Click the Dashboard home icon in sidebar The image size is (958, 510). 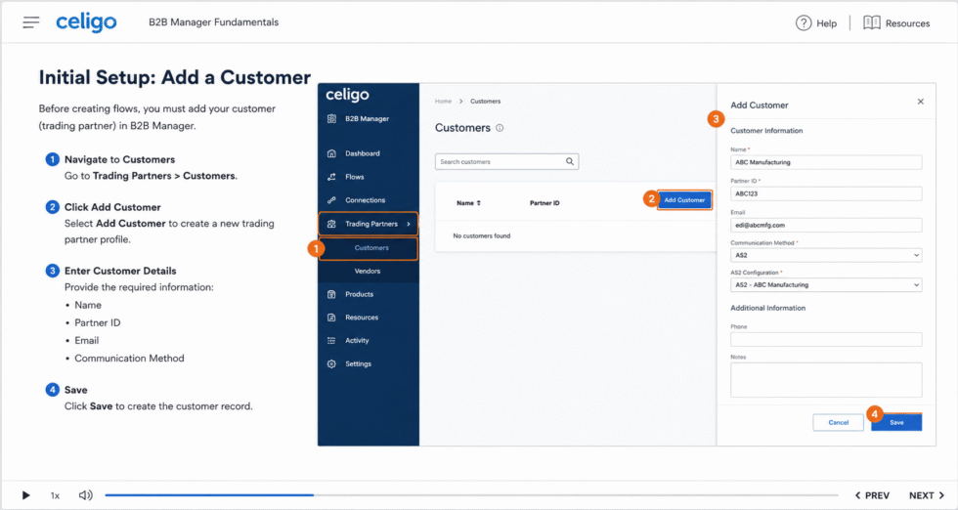pos(331,153)
